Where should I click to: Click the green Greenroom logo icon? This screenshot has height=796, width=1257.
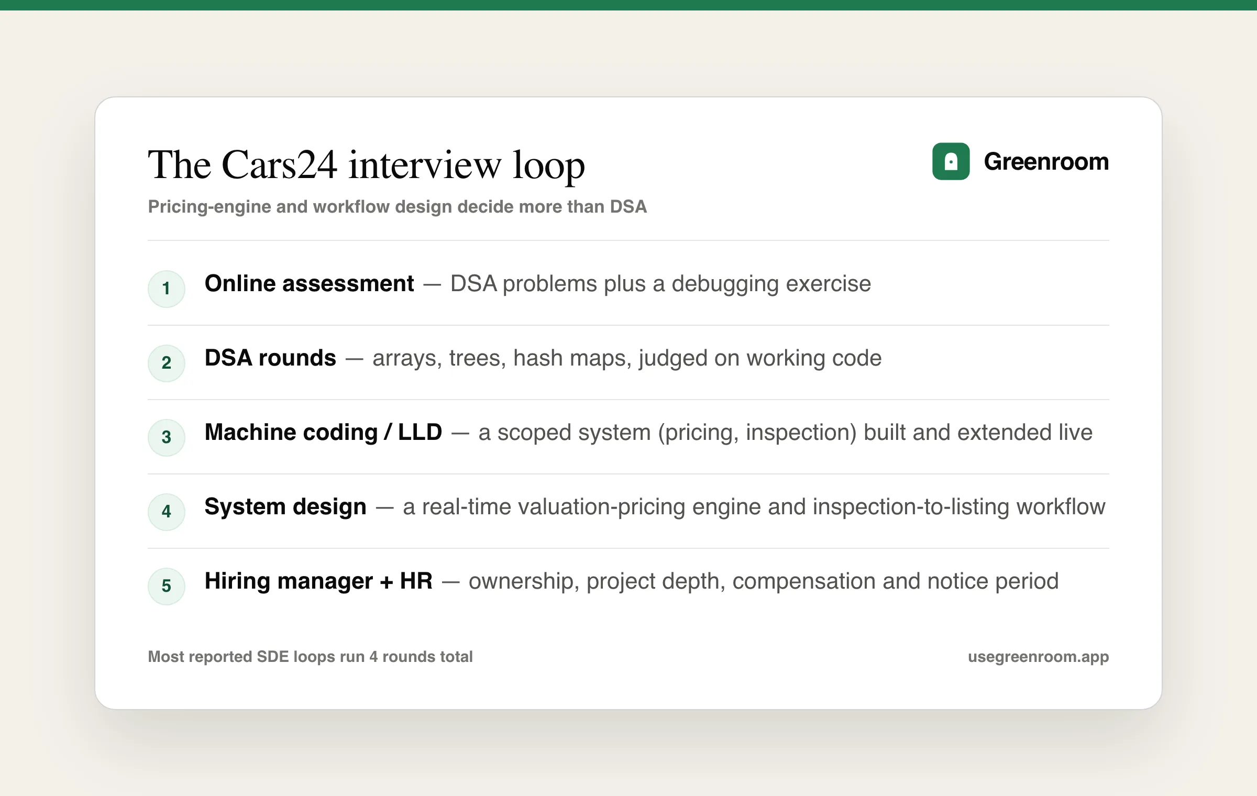point(951,161)
